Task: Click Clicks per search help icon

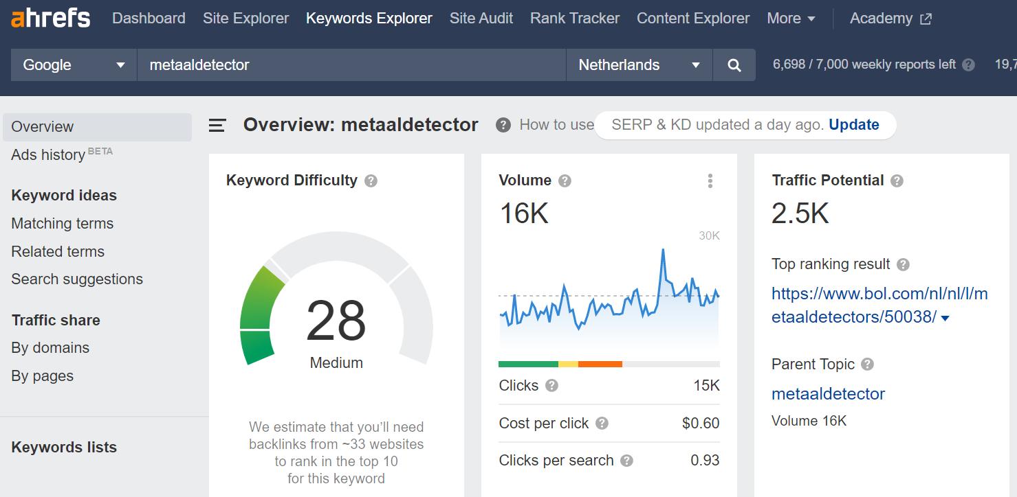Action: pyautogui.click(x=626, y=461)
